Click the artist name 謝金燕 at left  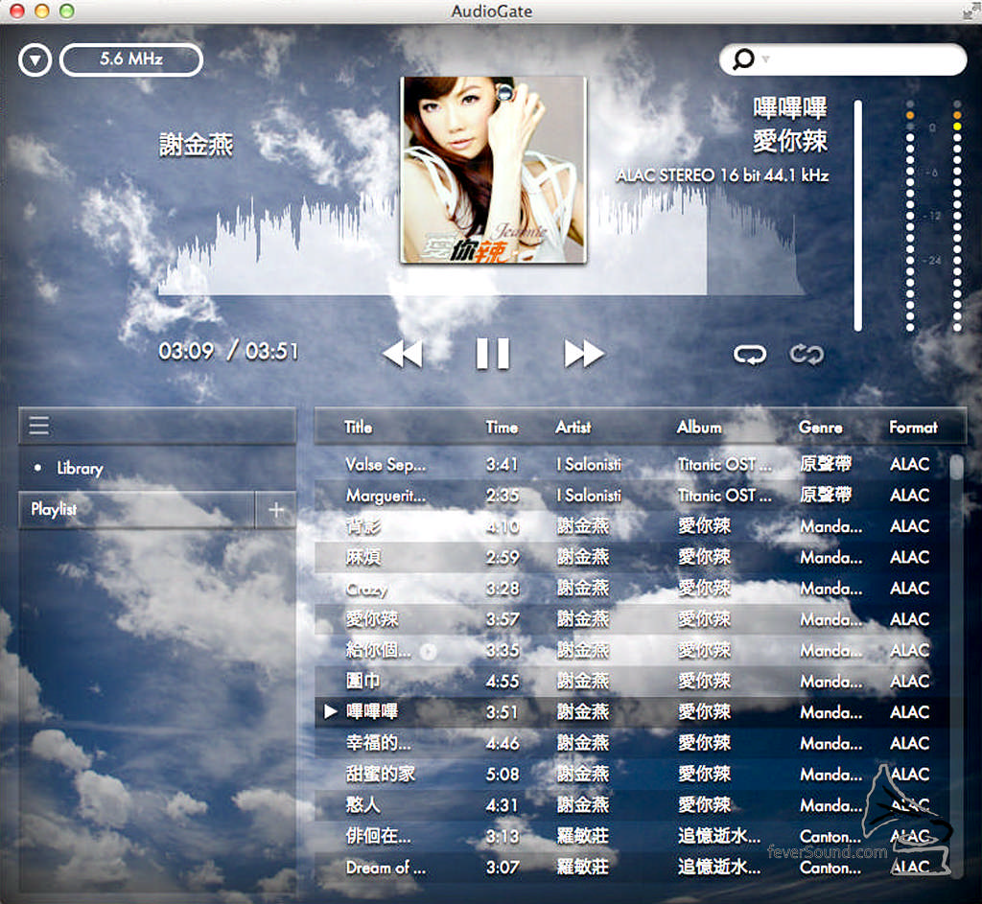click(x=196, y=146)
